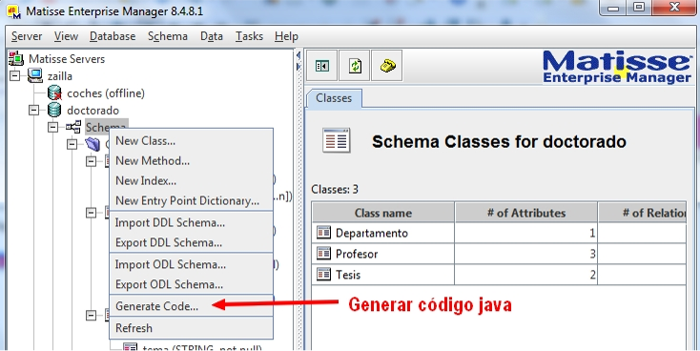Click the offline coches database icon

point(54,93)
